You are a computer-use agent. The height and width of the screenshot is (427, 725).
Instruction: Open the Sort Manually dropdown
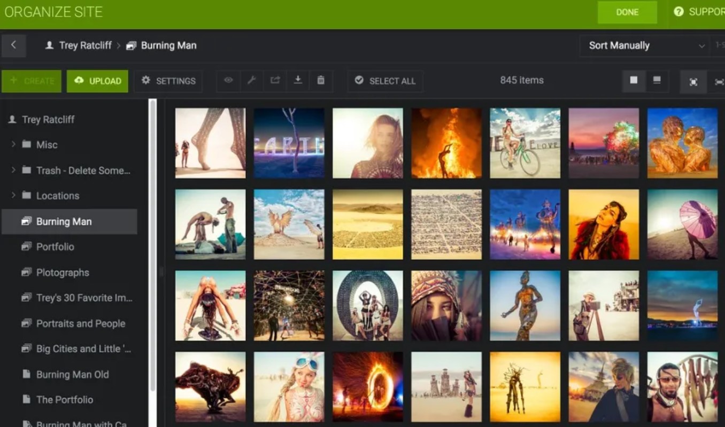645,45
